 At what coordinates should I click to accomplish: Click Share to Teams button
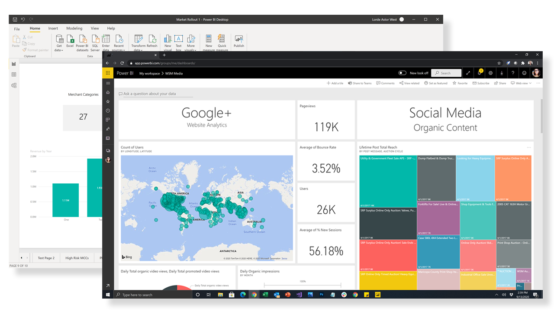point(360,83)
